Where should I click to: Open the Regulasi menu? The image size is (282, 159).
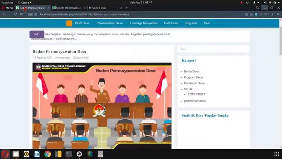[x=191, y=23]
